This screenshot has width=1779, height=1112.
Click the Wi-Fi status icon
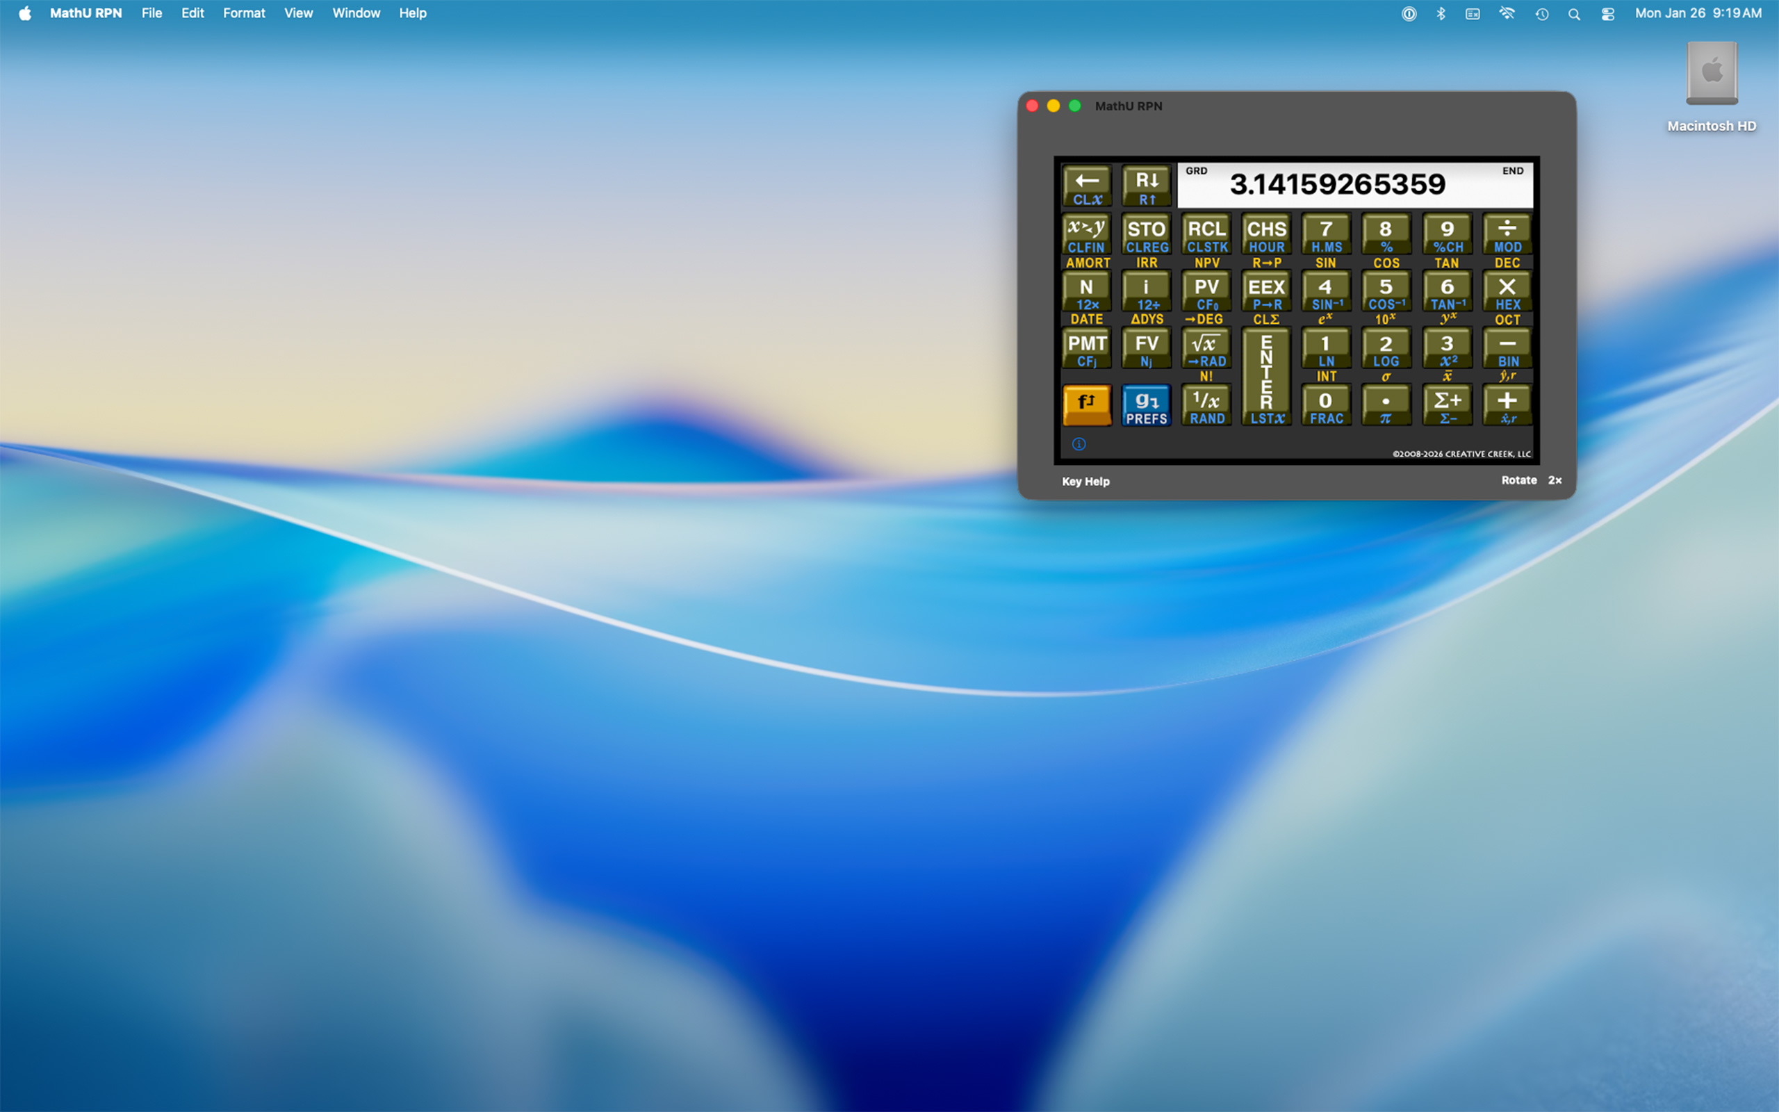tap(1507, 14)
